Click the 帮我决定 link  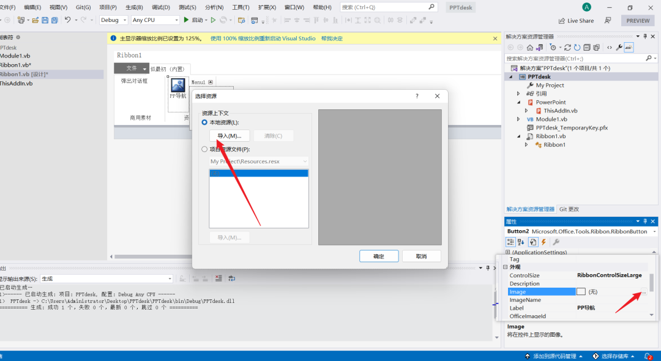(332, 38)
